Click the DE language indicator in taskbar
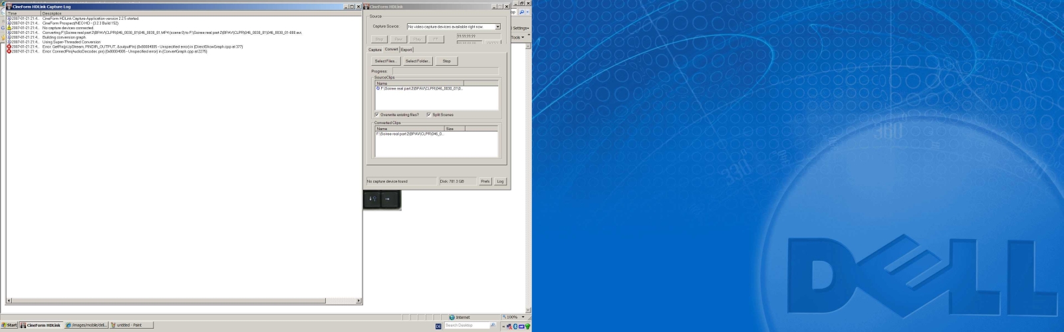This screenshot has width=1064, height=332. pos(438,326)
